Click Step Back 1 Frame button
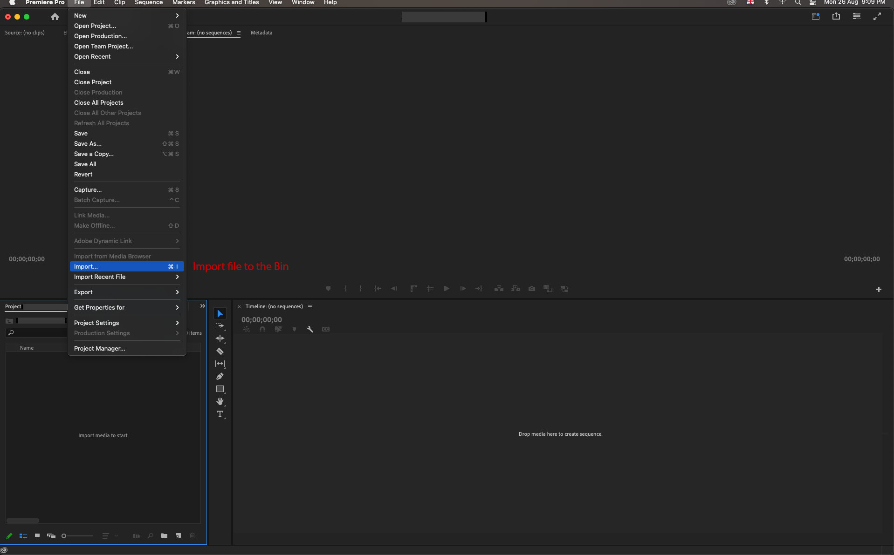This screenshot has width=894, height=555. (394, 289)
